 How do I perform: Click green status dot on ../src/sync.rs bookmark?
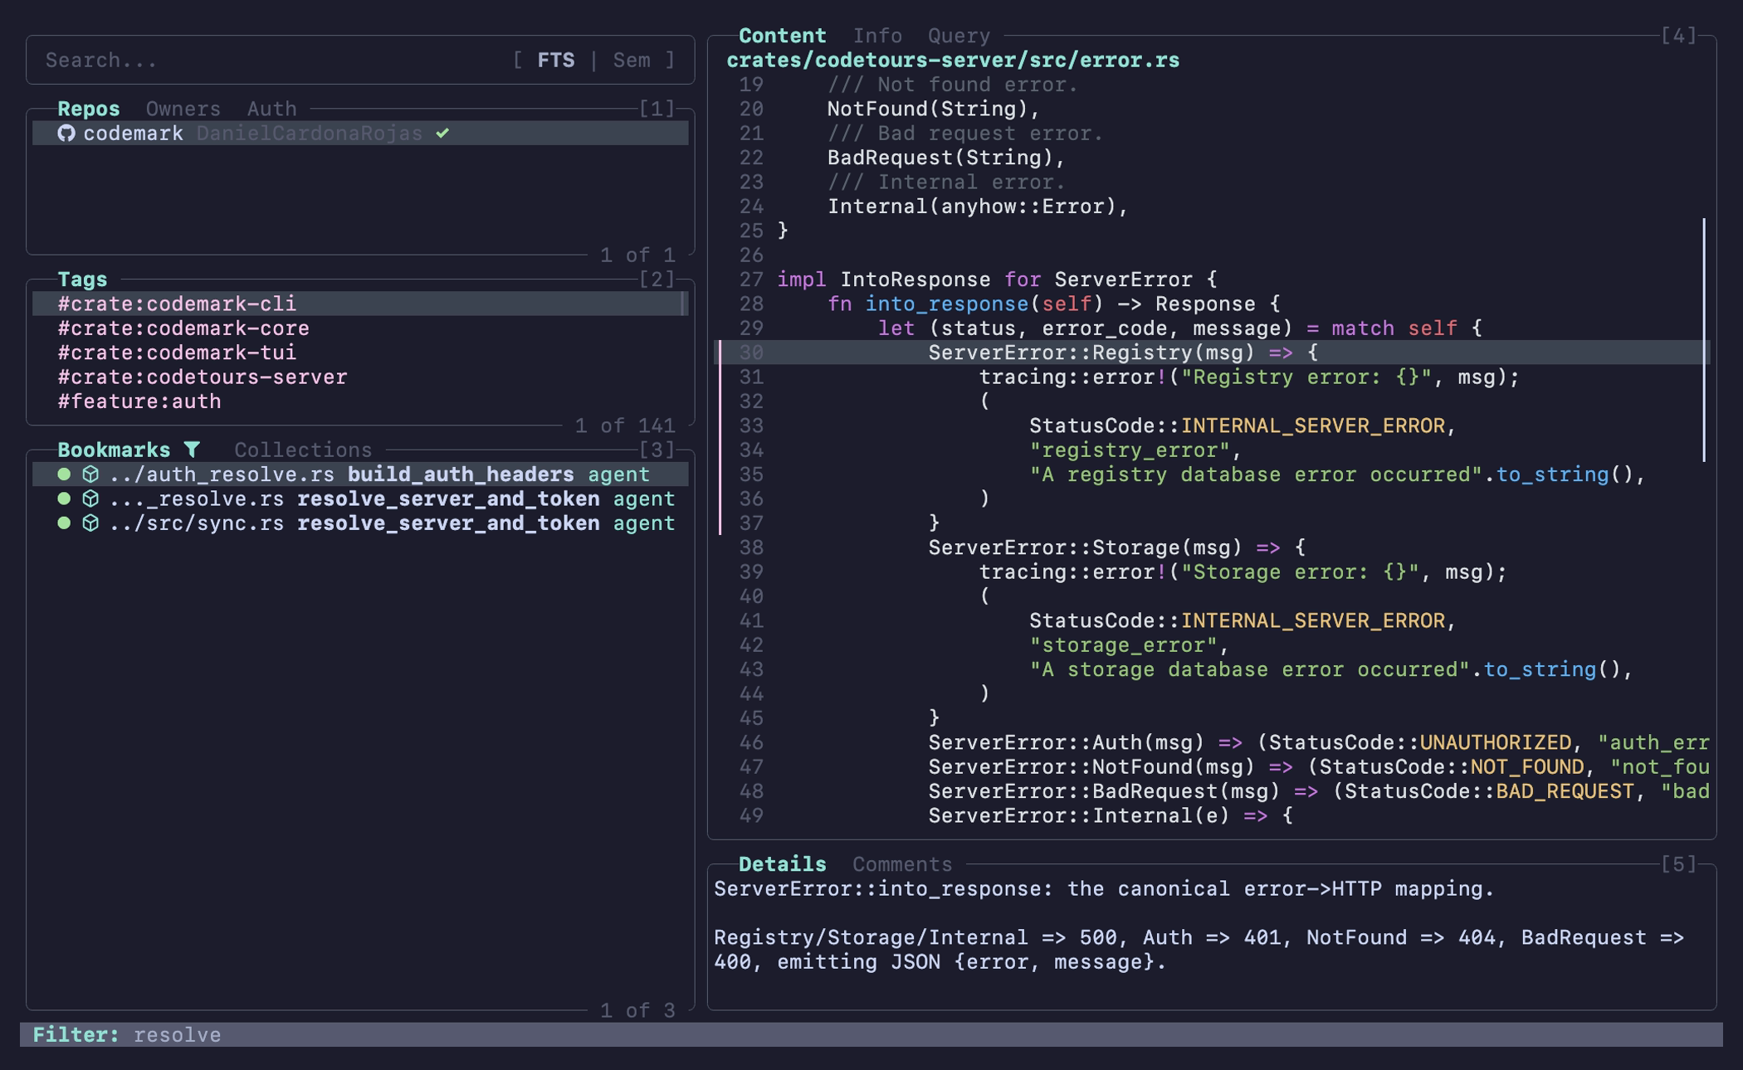[x=64, y=523]
